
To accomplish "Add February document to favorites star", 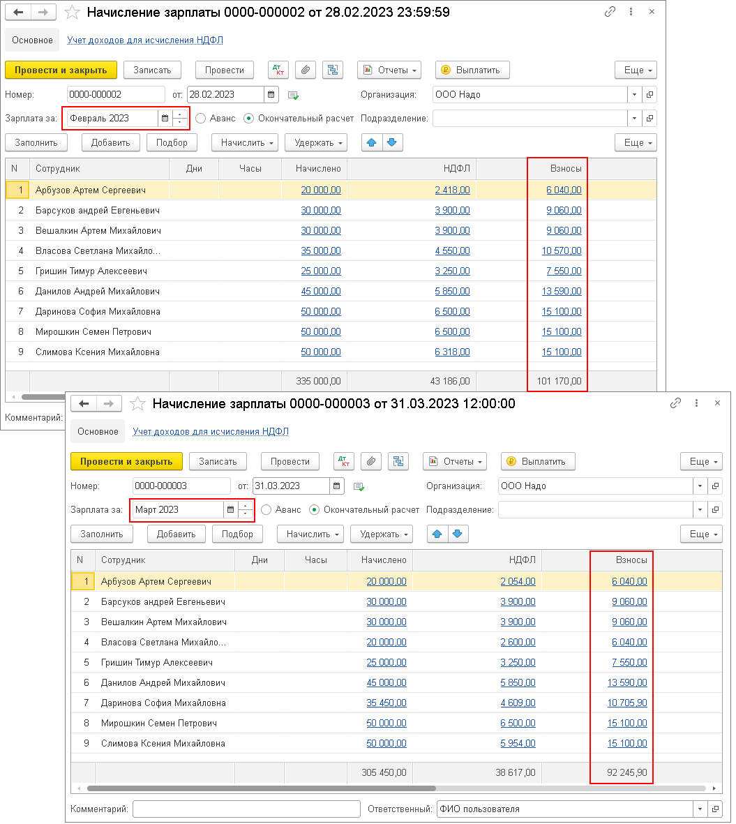I will coord(72,12).
